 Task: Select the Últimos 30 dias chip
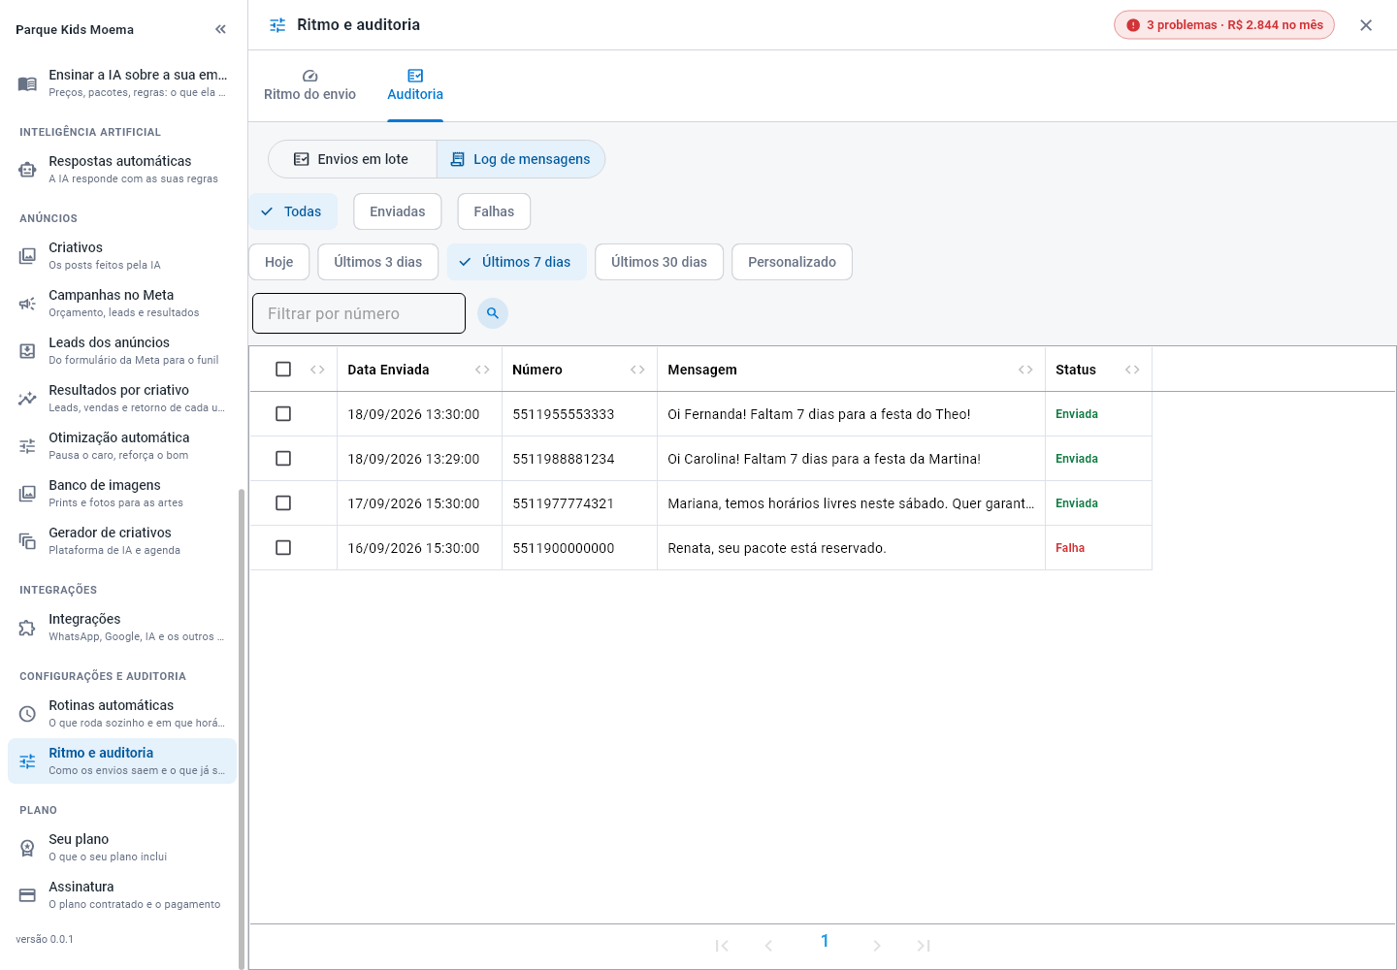pyautogui.click(x=659, y=262)
